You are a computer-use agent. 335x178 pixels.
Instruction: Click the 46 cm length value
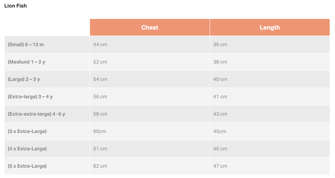coord(220,149)
